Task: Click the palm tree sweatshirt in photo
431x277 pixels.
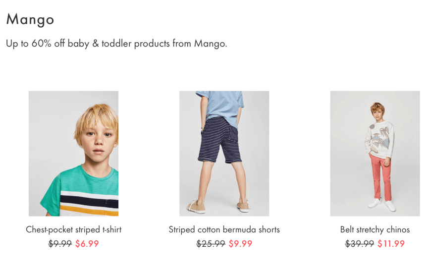Action: point(379,140)
